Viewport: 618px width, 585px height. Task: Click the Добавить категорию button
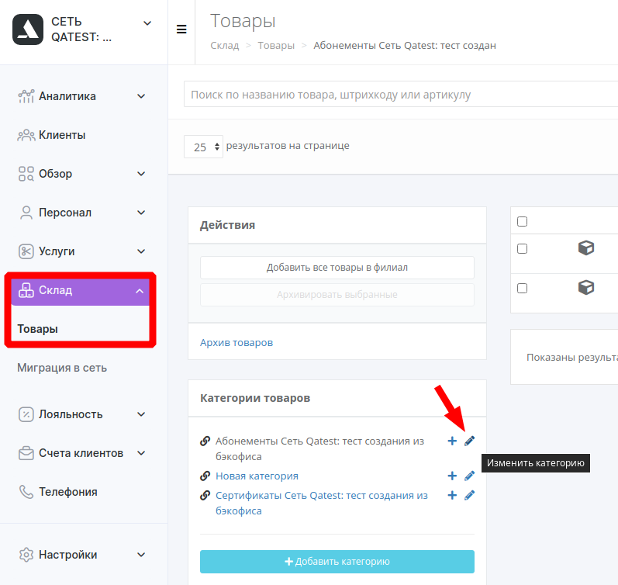pos(337,561)
